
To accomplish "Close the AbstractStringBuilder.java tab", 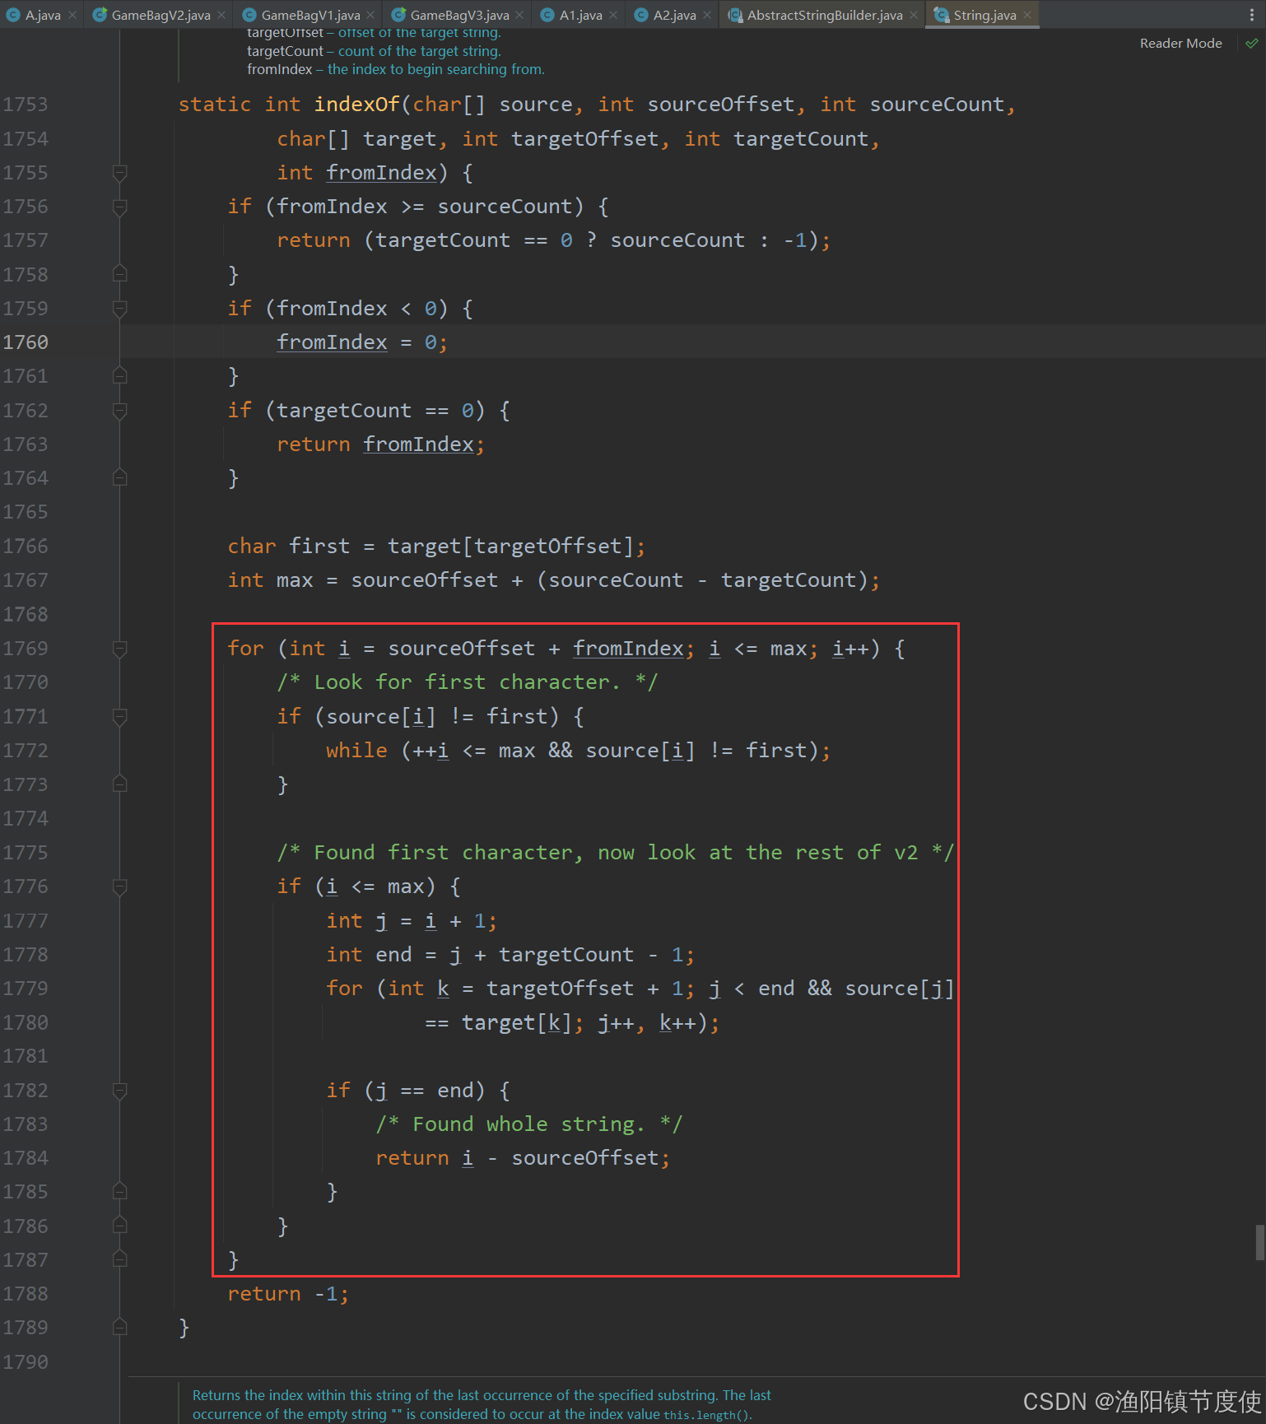I will (x=914, y=15).
